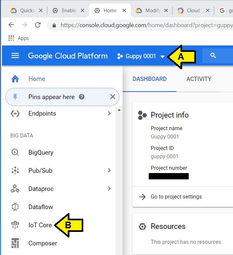Click This project has no resources text
Viewport: 233px width, 255px height.
point(186,242)
